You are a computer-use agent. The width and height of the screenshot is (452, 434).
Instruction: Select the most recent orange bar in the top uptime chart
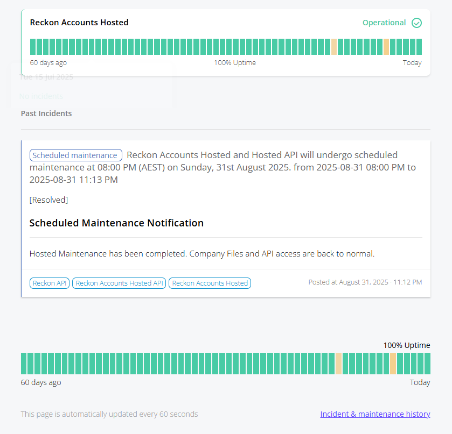point(386,47)
